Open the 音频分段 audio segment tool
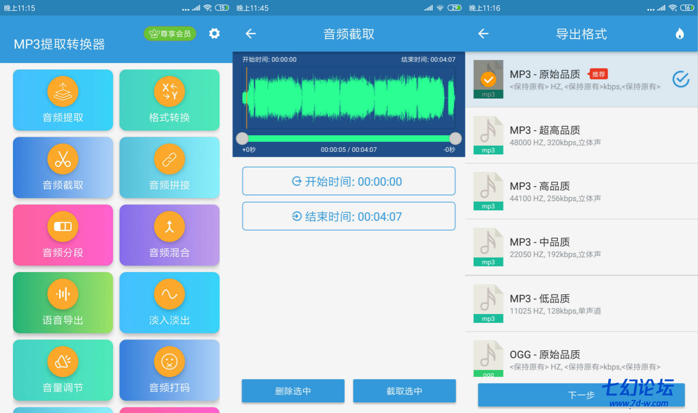 coord(63,235)
